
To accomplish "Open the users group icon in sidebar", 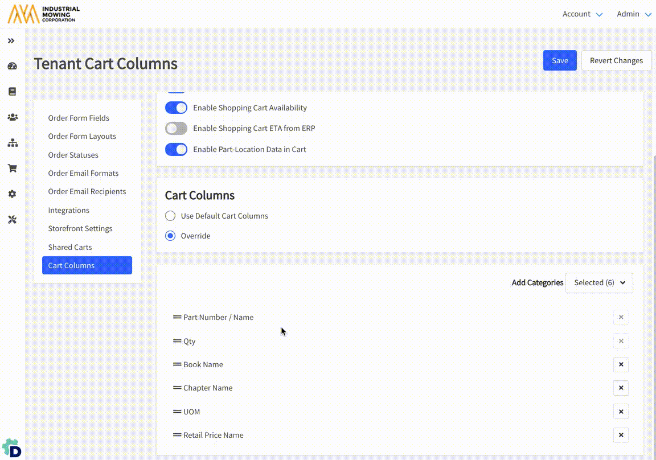I will tap(12, 117).
